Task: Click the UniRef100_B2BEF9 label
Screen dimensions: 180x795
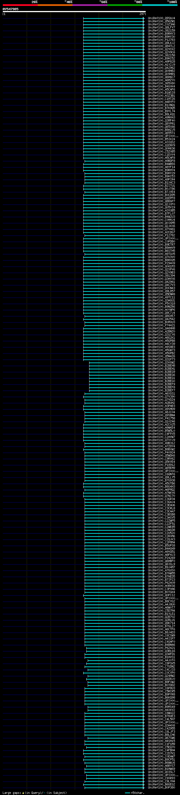Action: [161, 384]
